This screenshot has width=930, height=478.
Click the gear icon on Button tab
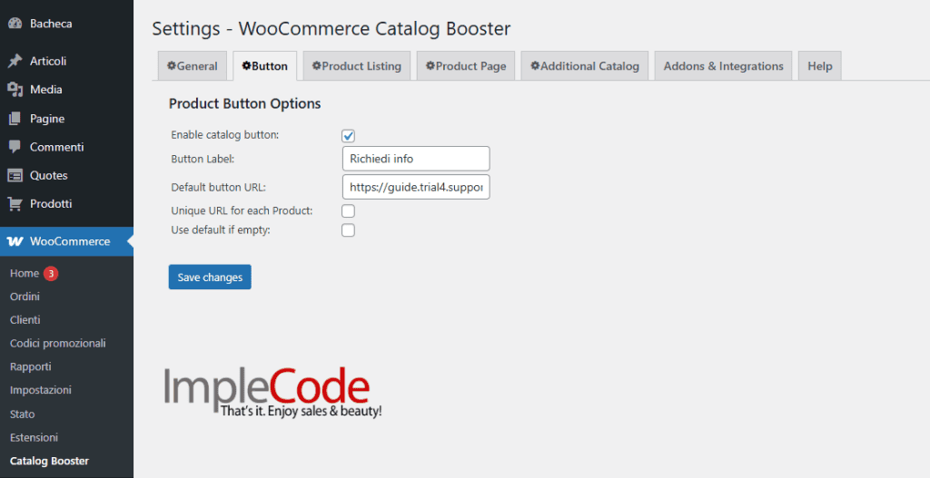[246, 65]
